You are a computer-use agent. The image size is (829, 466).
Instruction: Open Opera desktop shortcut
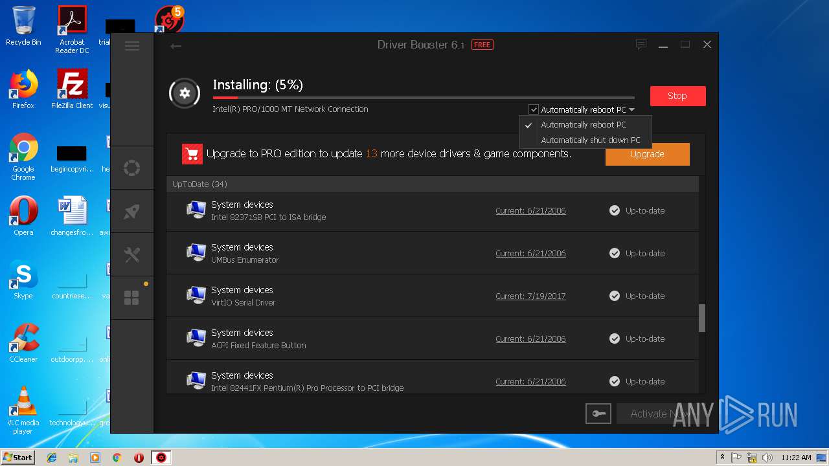coord(23,217)
